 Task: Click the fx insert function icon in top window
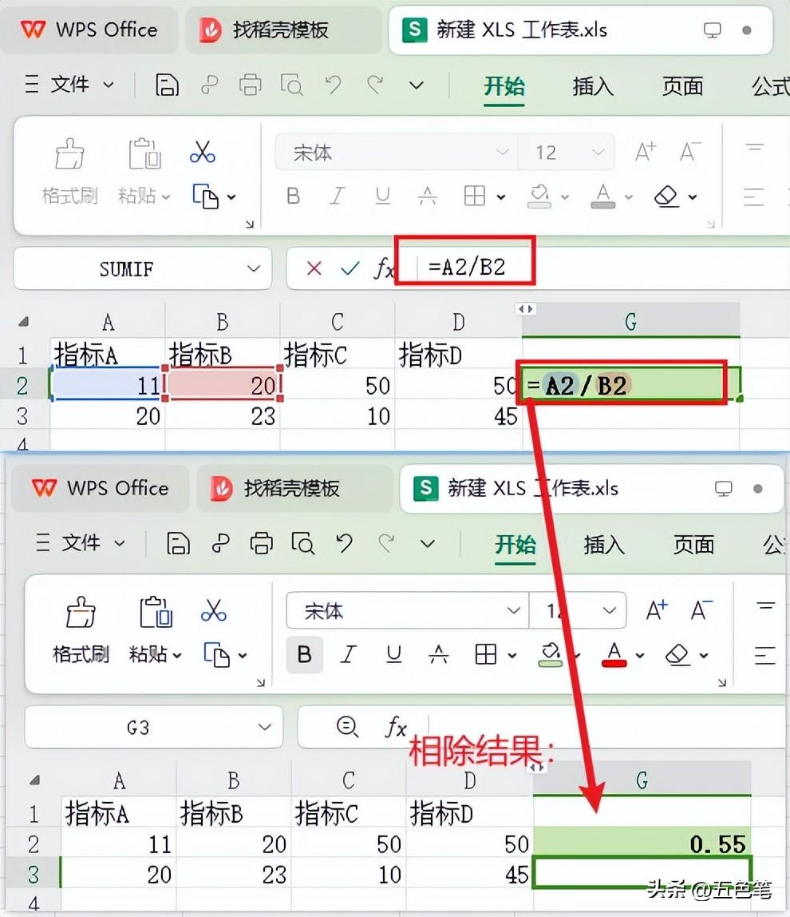coord(384,268)
